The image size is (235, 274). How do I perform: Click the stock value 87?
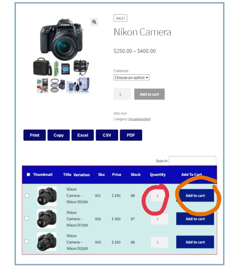[133, 219]
